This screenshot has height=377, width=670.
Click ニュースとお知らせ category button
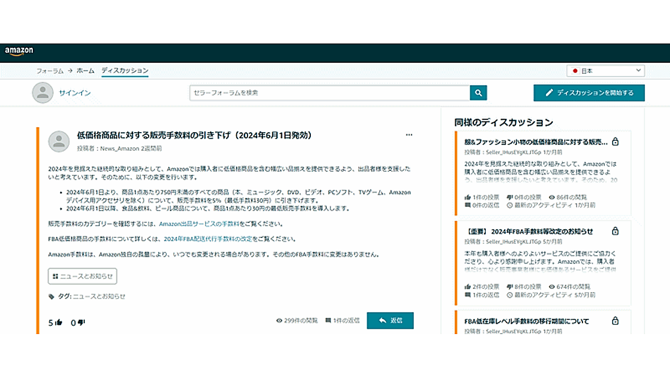(x=83, y=276)
